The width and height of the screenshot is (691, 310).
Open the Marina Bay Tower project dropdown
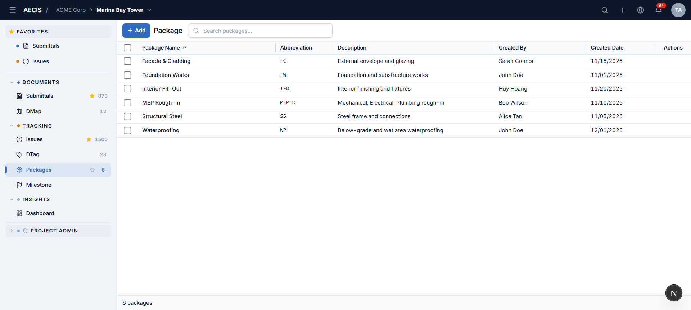click(x=124, y=10)
